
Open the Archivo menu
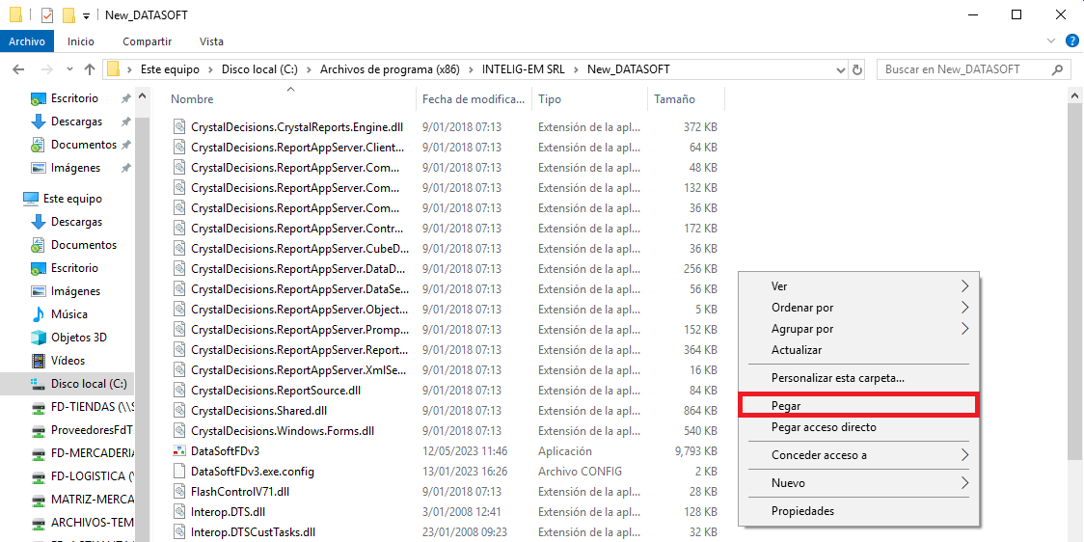click(27, 41)
